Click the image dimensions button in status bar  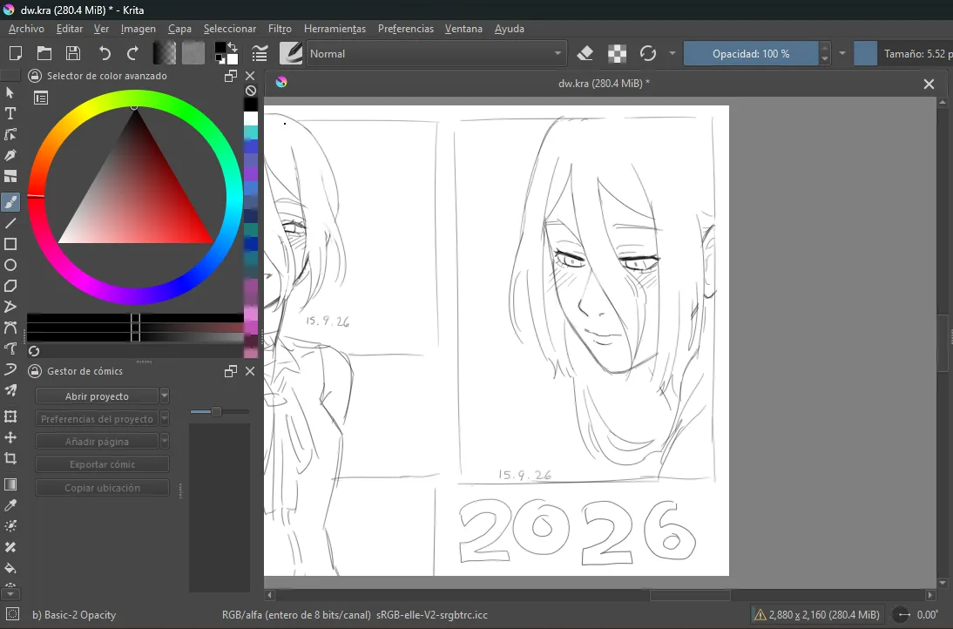[x=817, y=615]
